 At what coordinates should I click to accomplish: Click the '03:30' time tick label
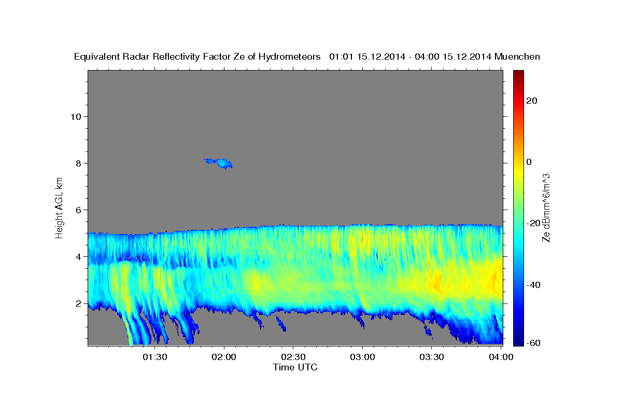point(431,357)
